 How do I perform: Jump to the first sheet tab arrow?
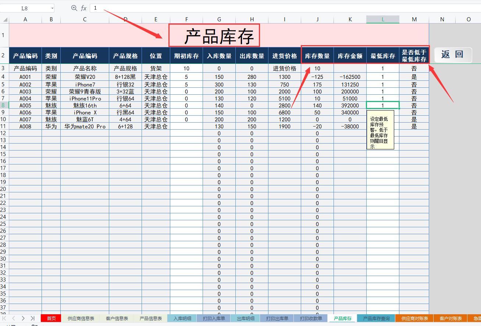click(4, 318)
